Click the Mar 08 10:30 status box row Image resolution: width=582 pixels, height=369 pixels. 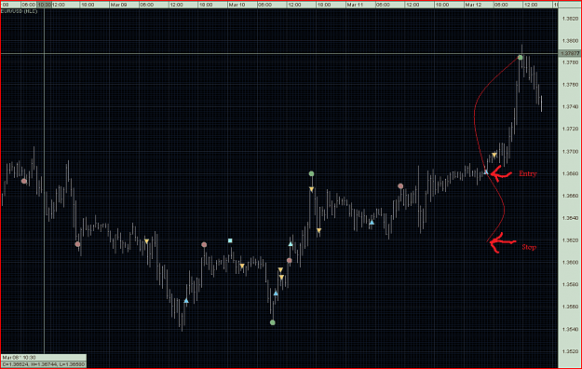click(x=44, y=358)
